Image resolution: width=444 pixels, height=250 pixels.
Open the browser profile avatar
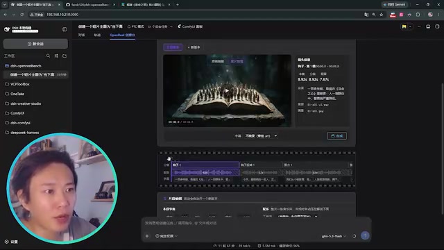(430, 15)
